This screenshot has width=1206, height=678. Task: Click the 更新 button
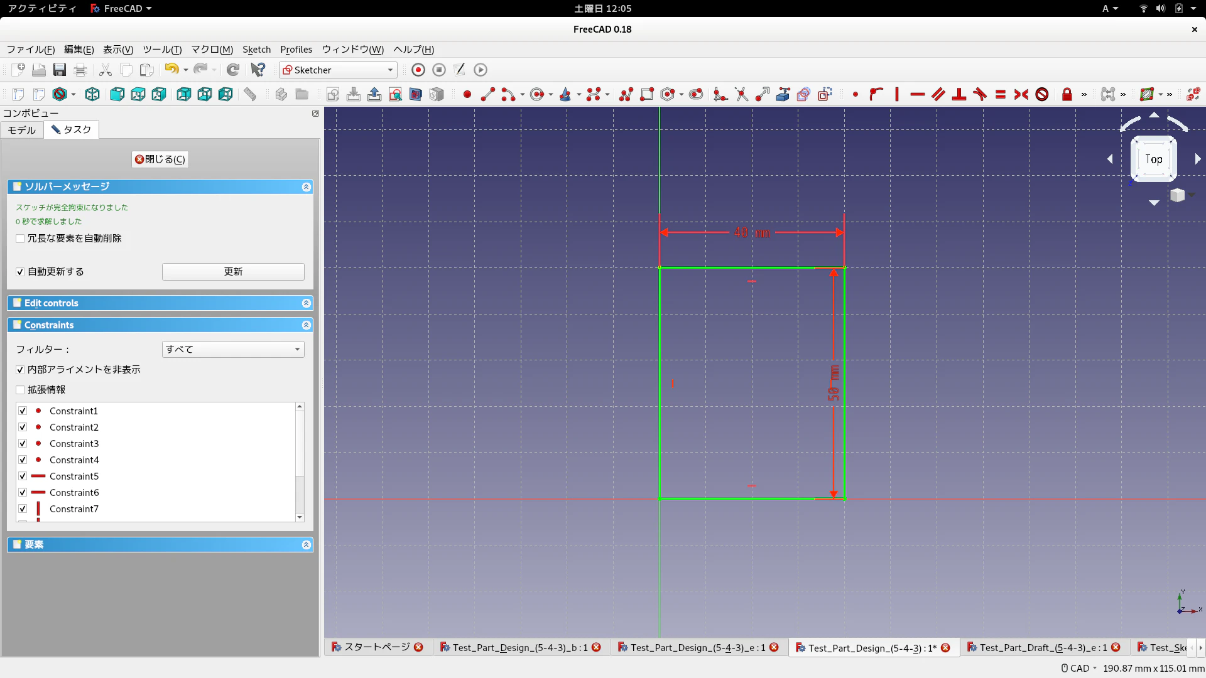(x=233, y=272)
